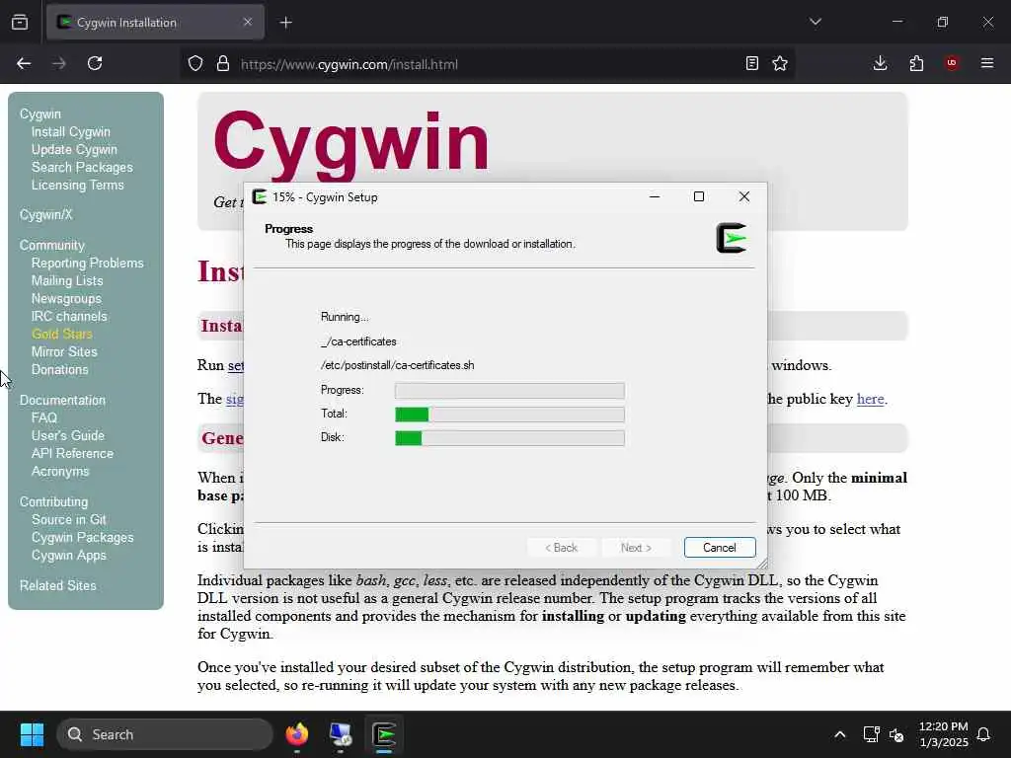Open the network status tray icon
This screenshot has height=758, width=1011.
871,734
